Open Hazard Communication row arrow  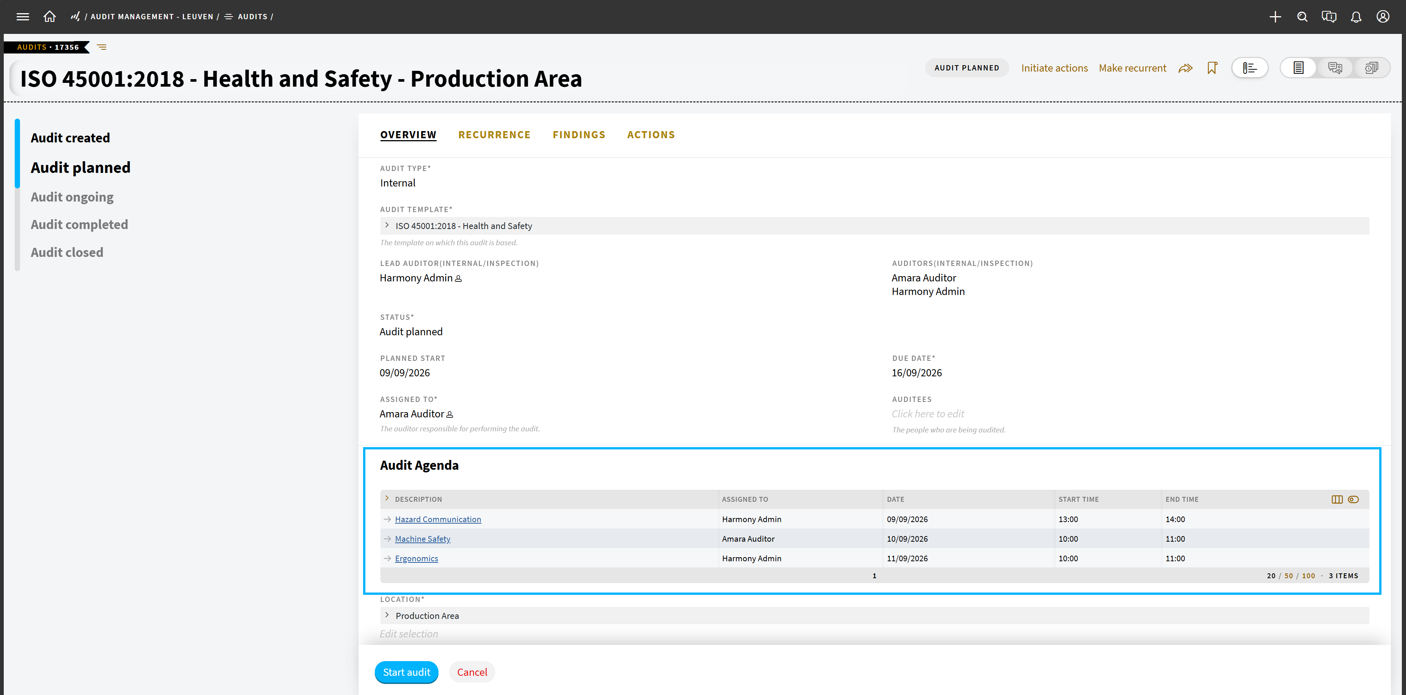pos(387,519)
